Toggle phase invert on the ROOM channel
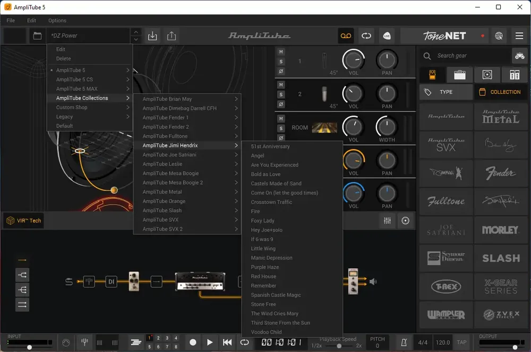Screen dimensions: 531x352 (x=281, y=138)
